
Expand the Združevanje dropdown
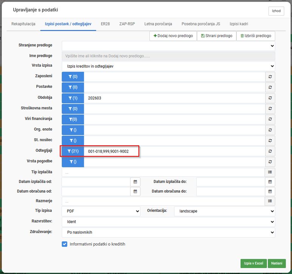pos(168,232)
